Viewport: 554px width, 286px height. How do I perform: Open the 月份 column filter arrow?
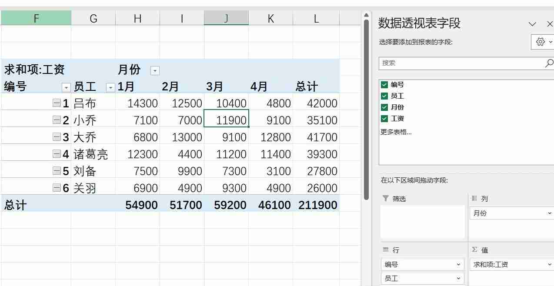point(155,70)
